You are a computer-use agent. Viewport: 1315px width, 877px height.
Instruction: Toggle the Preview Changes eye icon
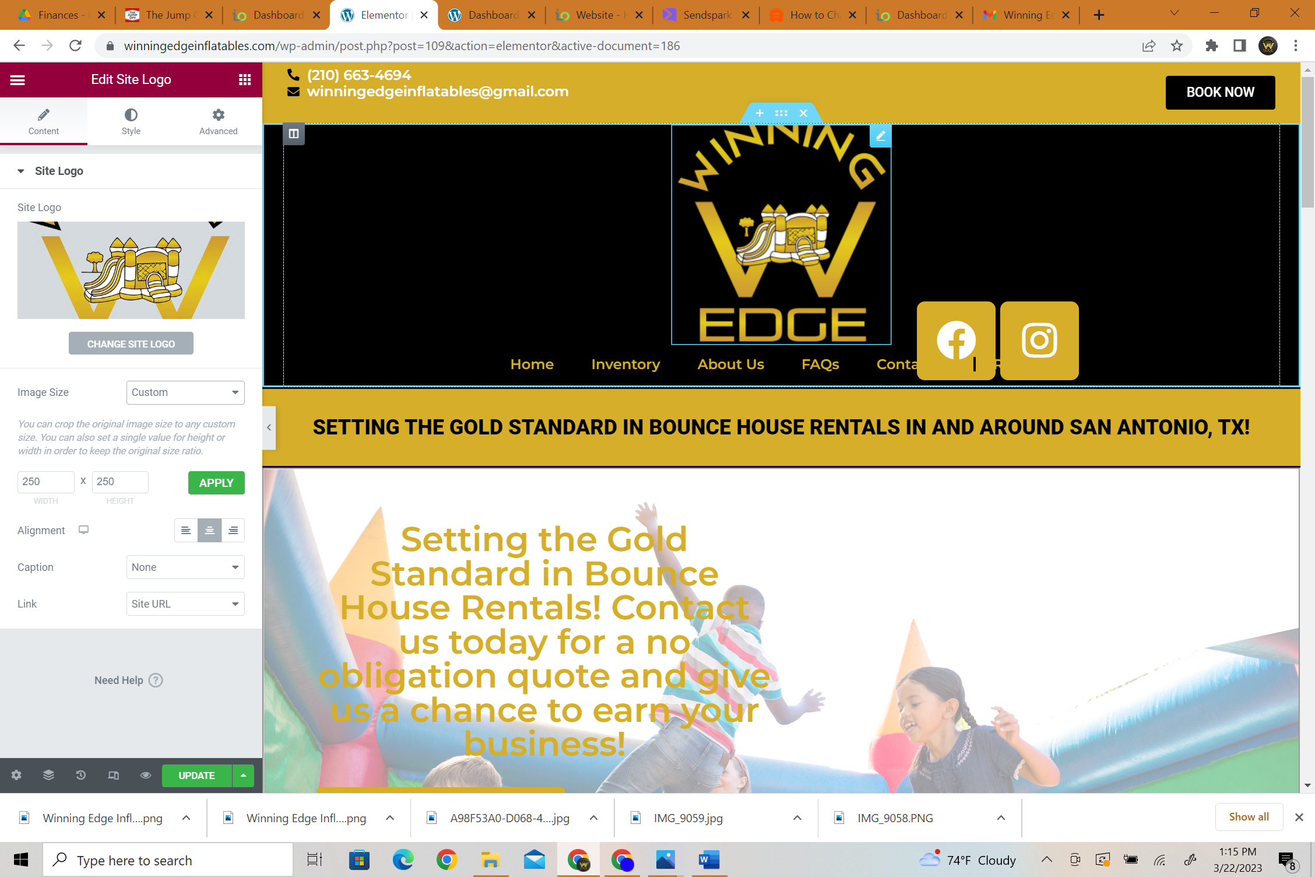pos(146,775)
